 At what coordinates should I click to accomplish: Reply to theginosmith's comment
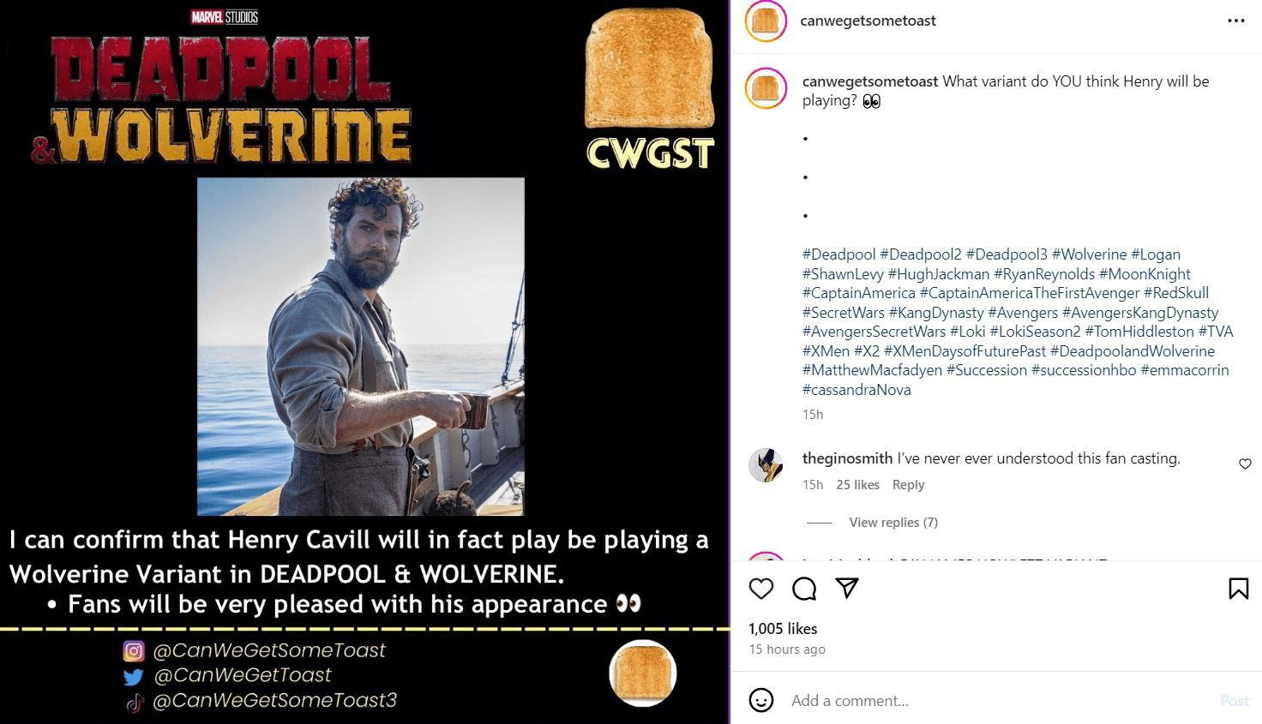908,485
